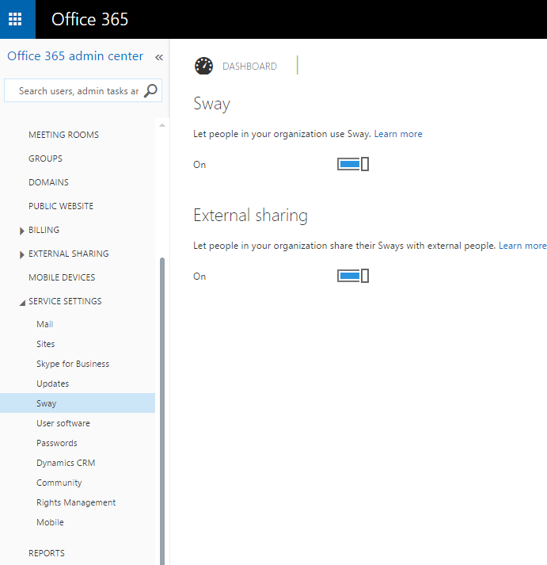Click the Dashboard gauge icon
The image size is (547, 565).
click(x=203, y=67)
